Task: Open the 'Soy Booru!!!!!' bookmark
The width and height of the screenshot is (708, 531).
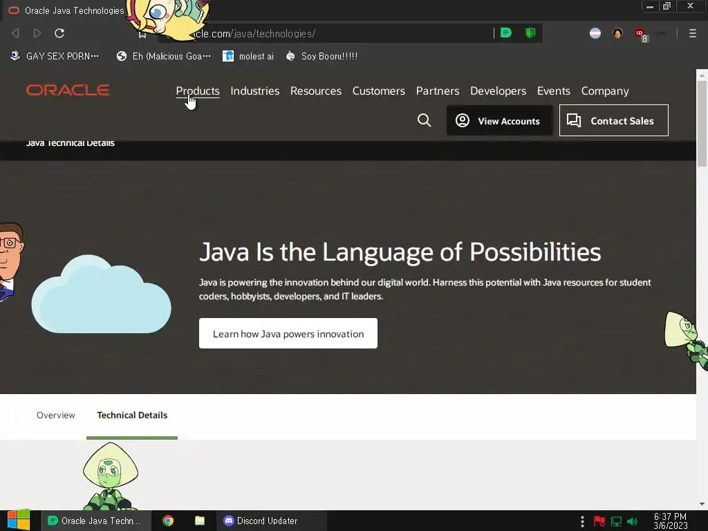Action: [322, 56]
